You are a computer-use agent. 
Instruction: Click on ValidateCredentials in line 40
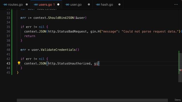point(58,50)
